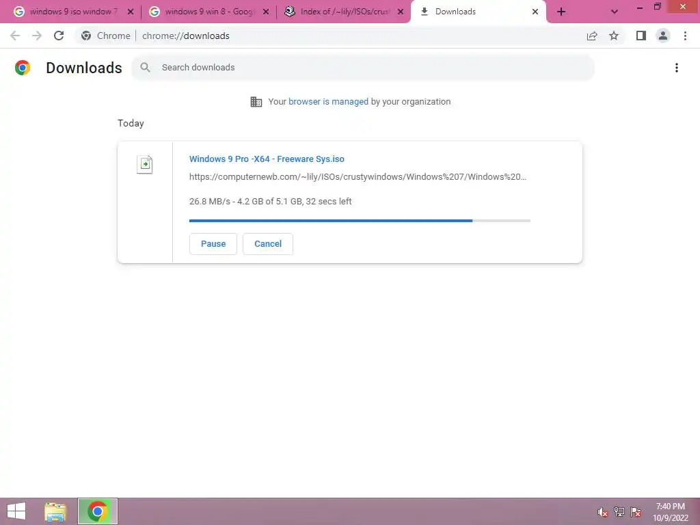
Task: Open the profile avatar menu
Action: point(663,36)
